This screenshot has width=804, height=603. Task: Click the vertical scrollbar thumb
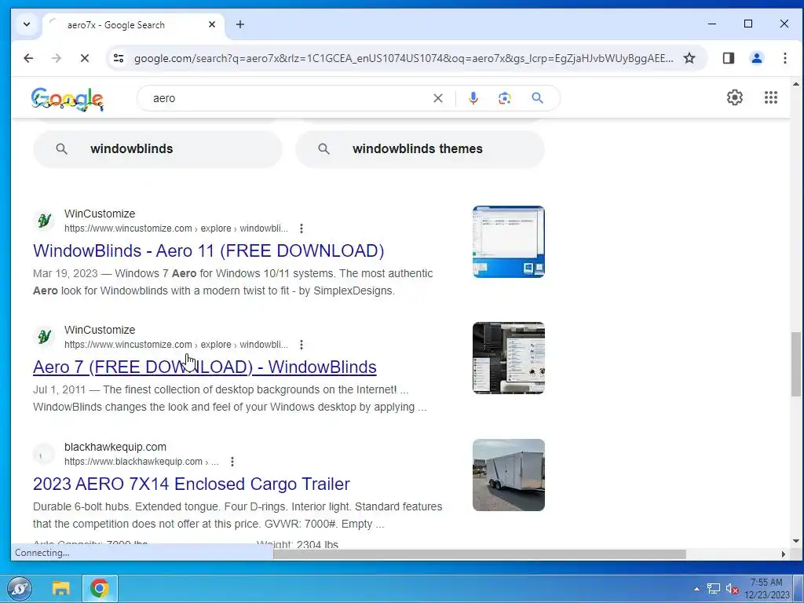click(796, 364)
